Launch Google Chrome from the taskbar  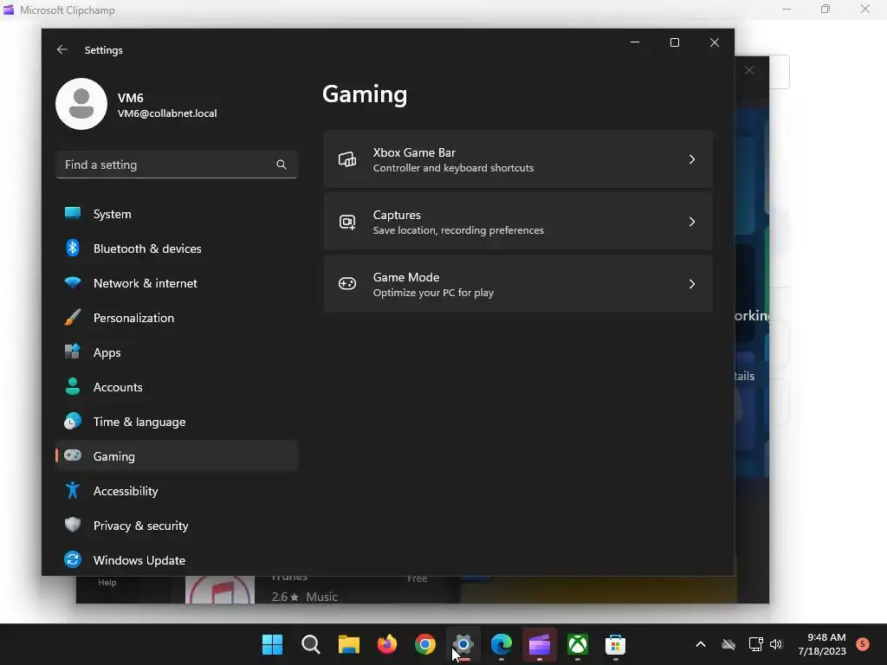pos(424,644)
